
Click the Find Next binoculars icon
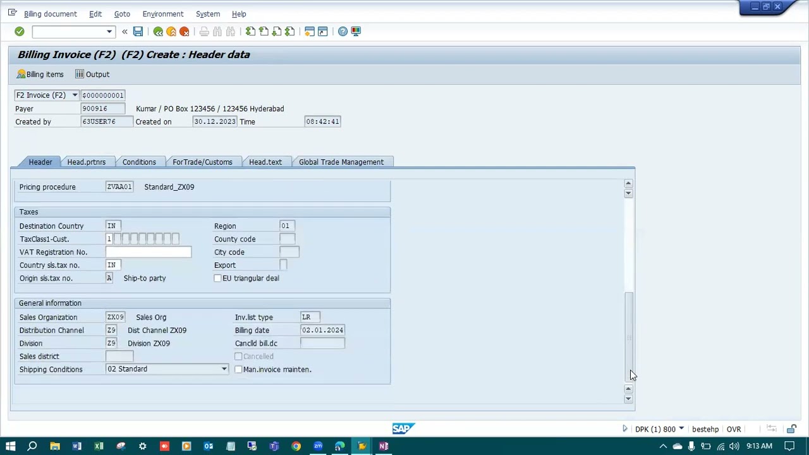click(x=231, y=32)
